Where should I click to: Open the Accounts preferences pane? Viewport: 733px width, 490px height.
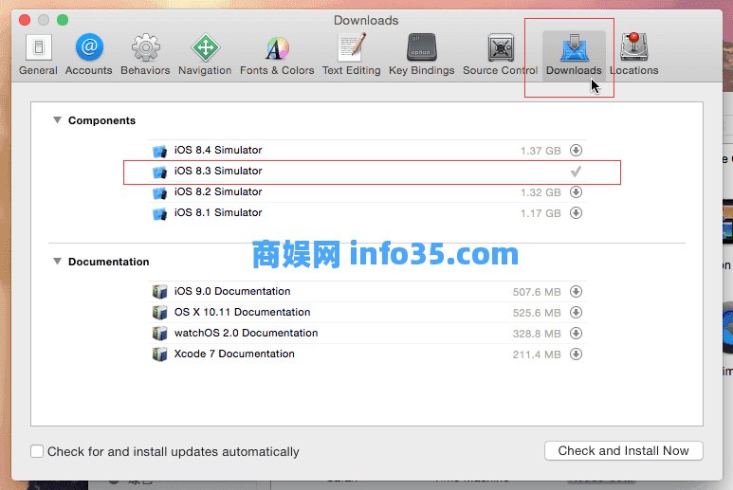89,55
